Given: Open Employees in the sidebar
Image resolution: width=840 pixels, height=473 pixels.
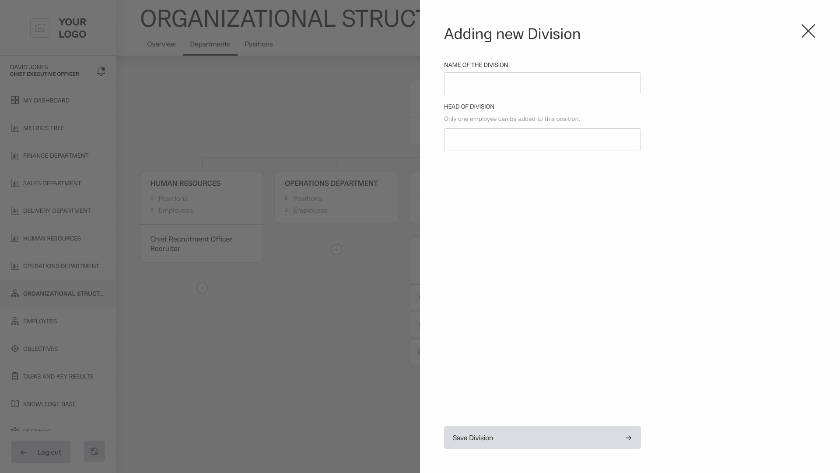Looking at the screenshot, I should point(40,321).
